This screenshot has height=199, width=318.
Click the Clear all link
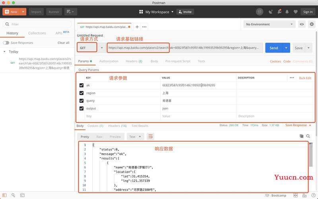[x=64, y=43]
